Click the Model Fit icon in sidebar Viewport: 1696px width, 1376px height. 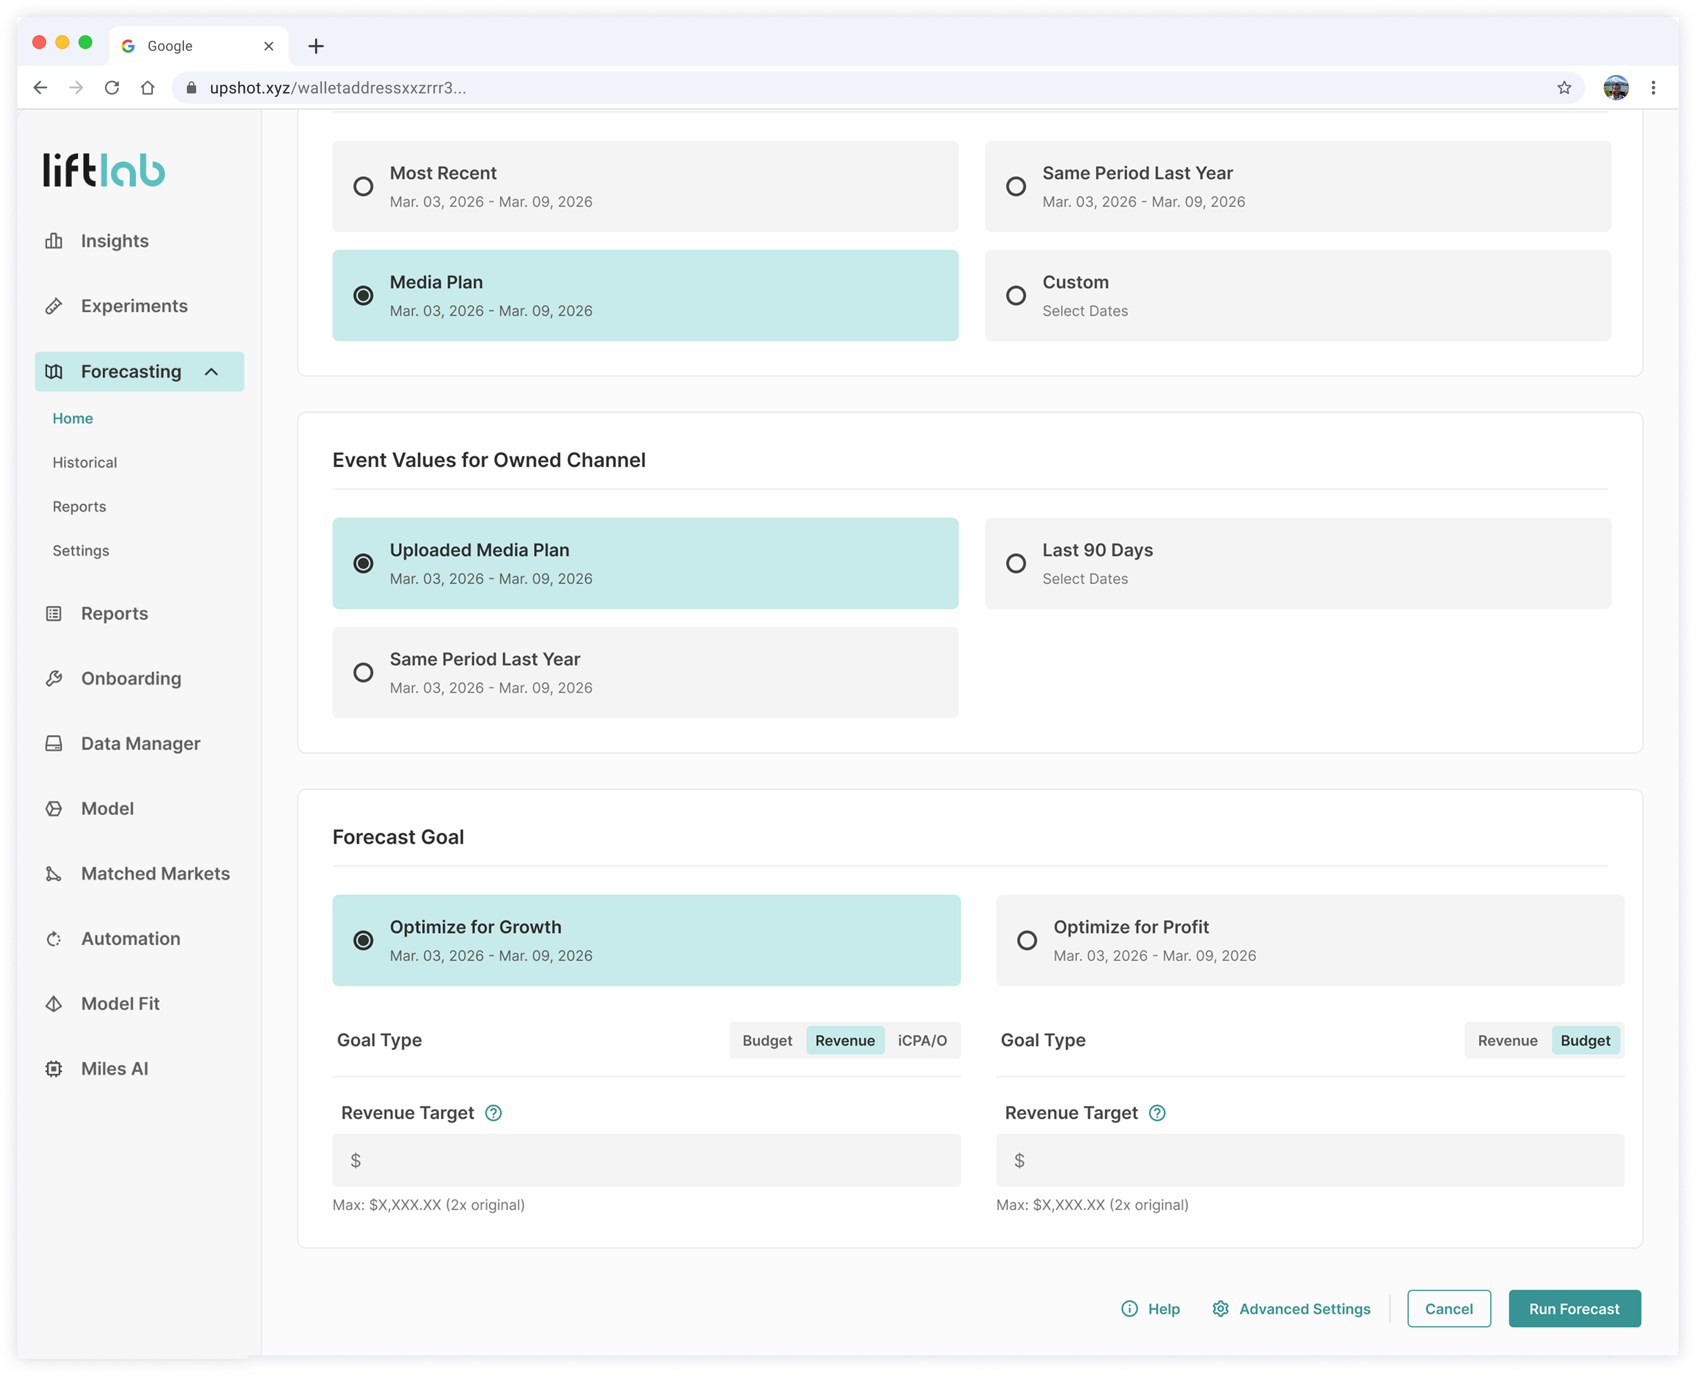point(54,1003)
